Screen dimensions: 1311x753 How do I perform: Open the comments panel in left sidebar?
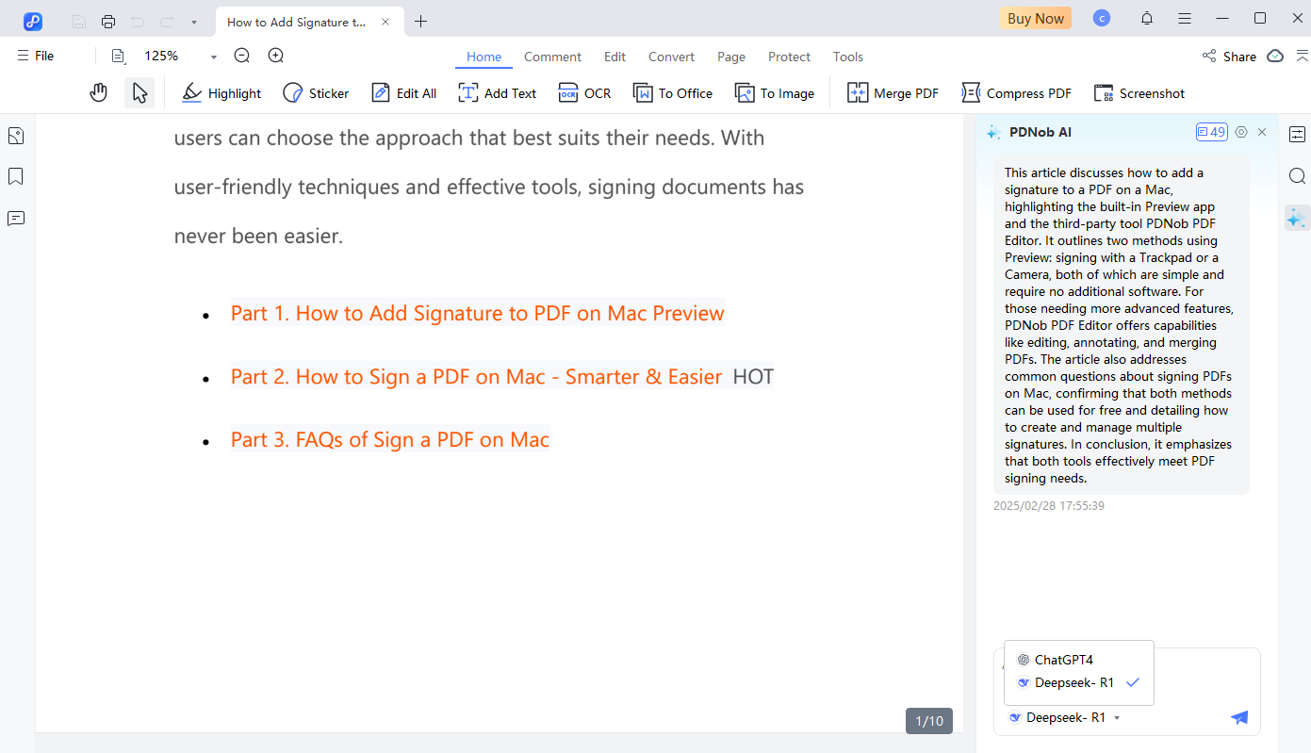coord(16,218)
